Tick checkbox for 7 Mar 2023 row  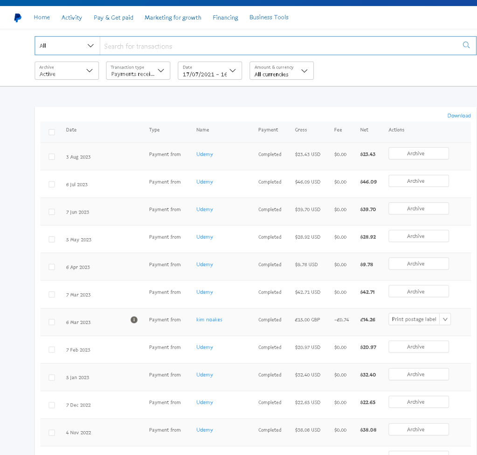click(52, 295)
